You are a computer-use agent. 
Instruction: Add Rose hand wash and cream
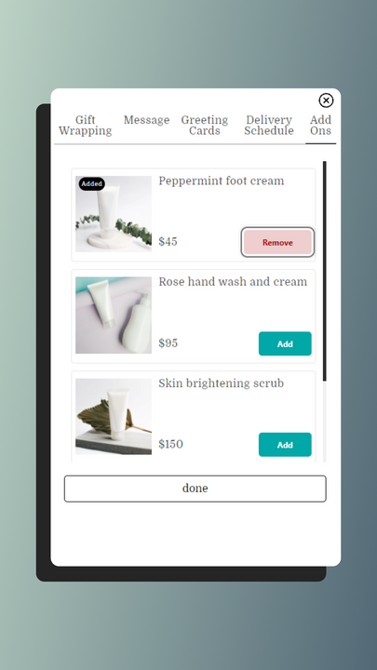[285, 343]
